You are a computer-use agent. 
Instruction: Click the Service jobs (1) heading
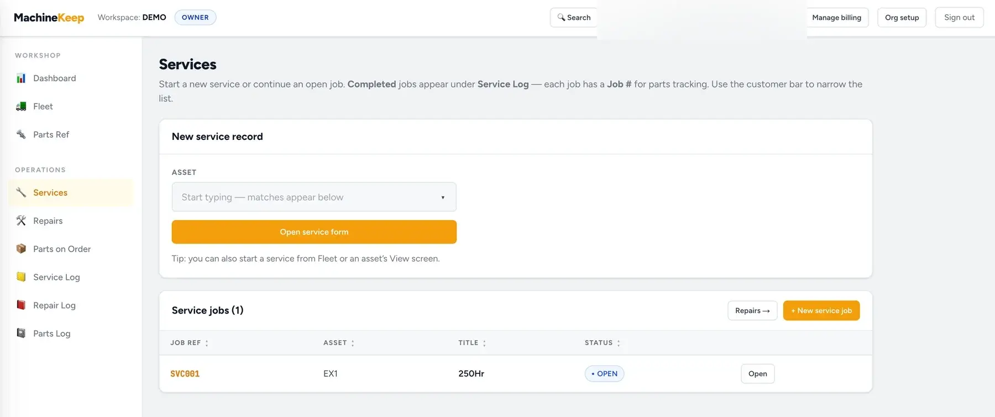coord(207,310)
